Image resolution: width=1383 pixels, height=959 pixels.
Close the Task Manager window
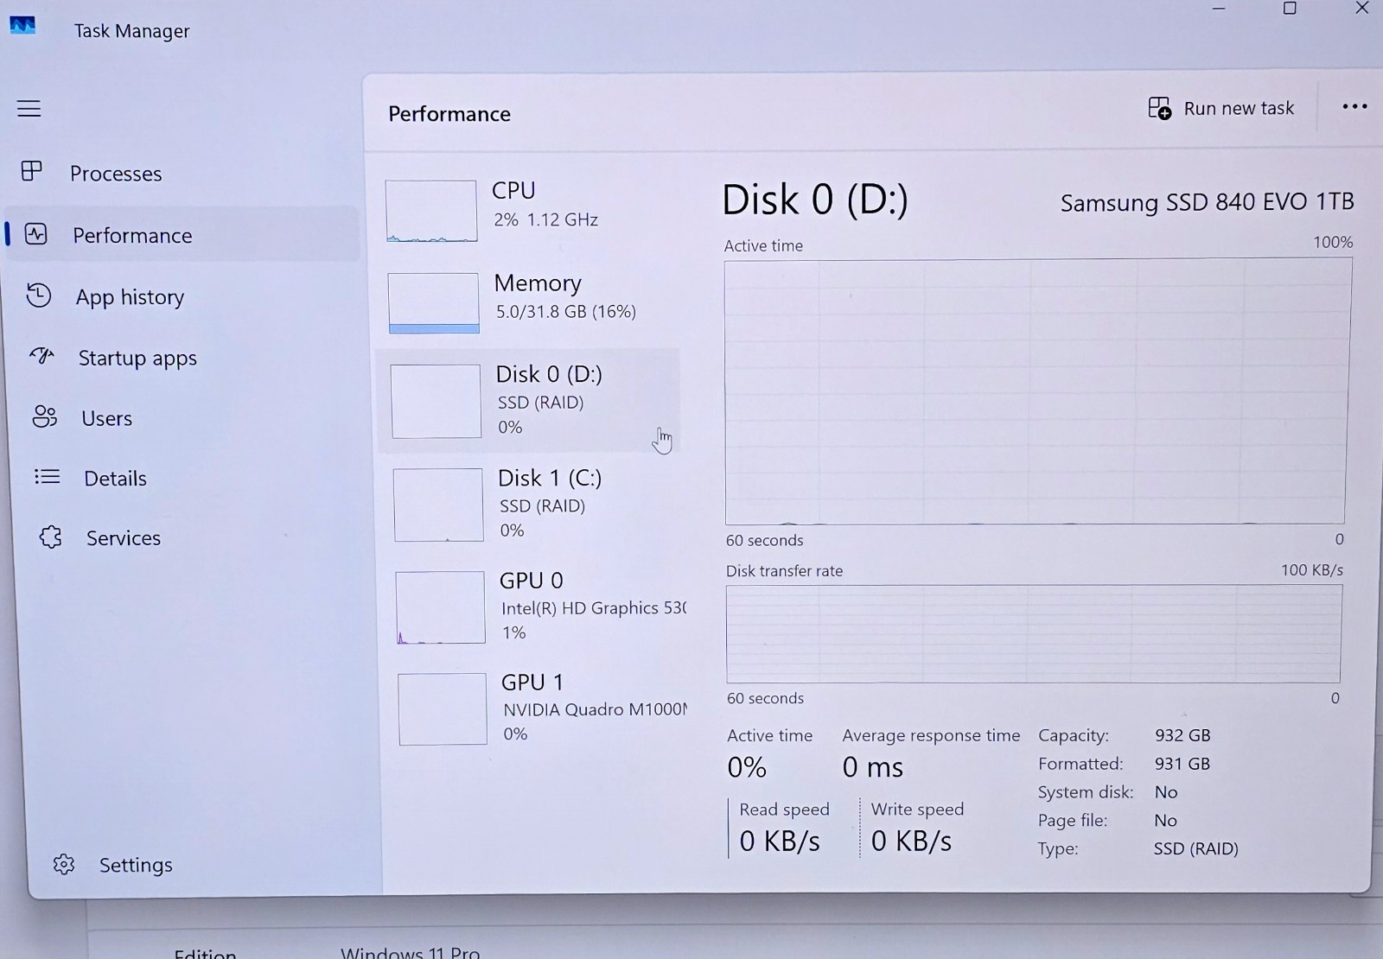click(x=1361, y=9)
